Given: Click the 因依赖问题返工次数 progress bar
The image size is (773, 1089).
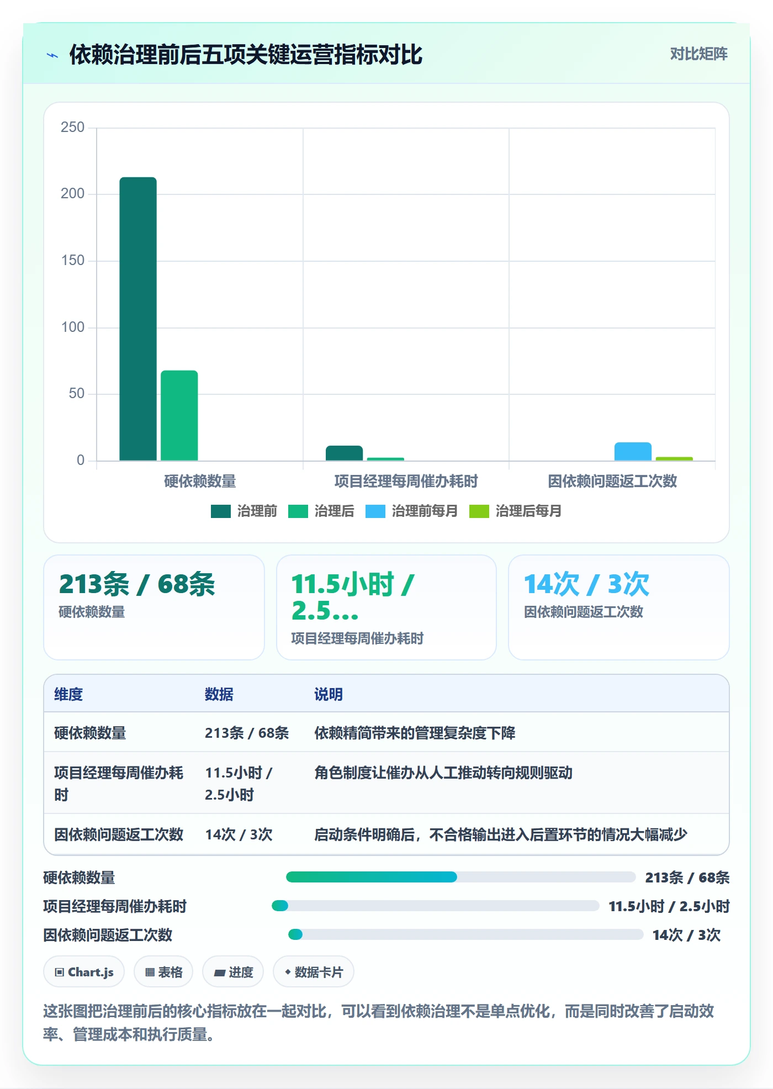Looking at the screenshot, I should [466, 934].
